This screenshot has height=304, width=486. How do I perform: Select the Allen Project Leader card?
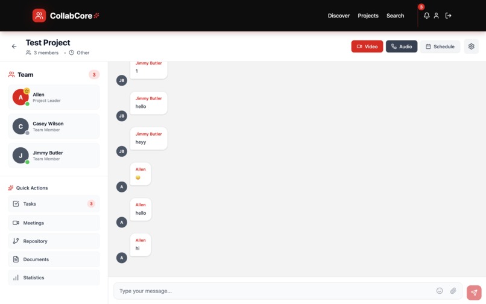[54, 97]
